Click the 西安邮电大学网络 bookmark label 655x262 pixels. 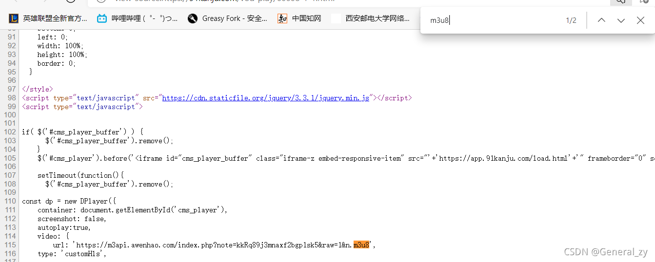click(377, 19)
